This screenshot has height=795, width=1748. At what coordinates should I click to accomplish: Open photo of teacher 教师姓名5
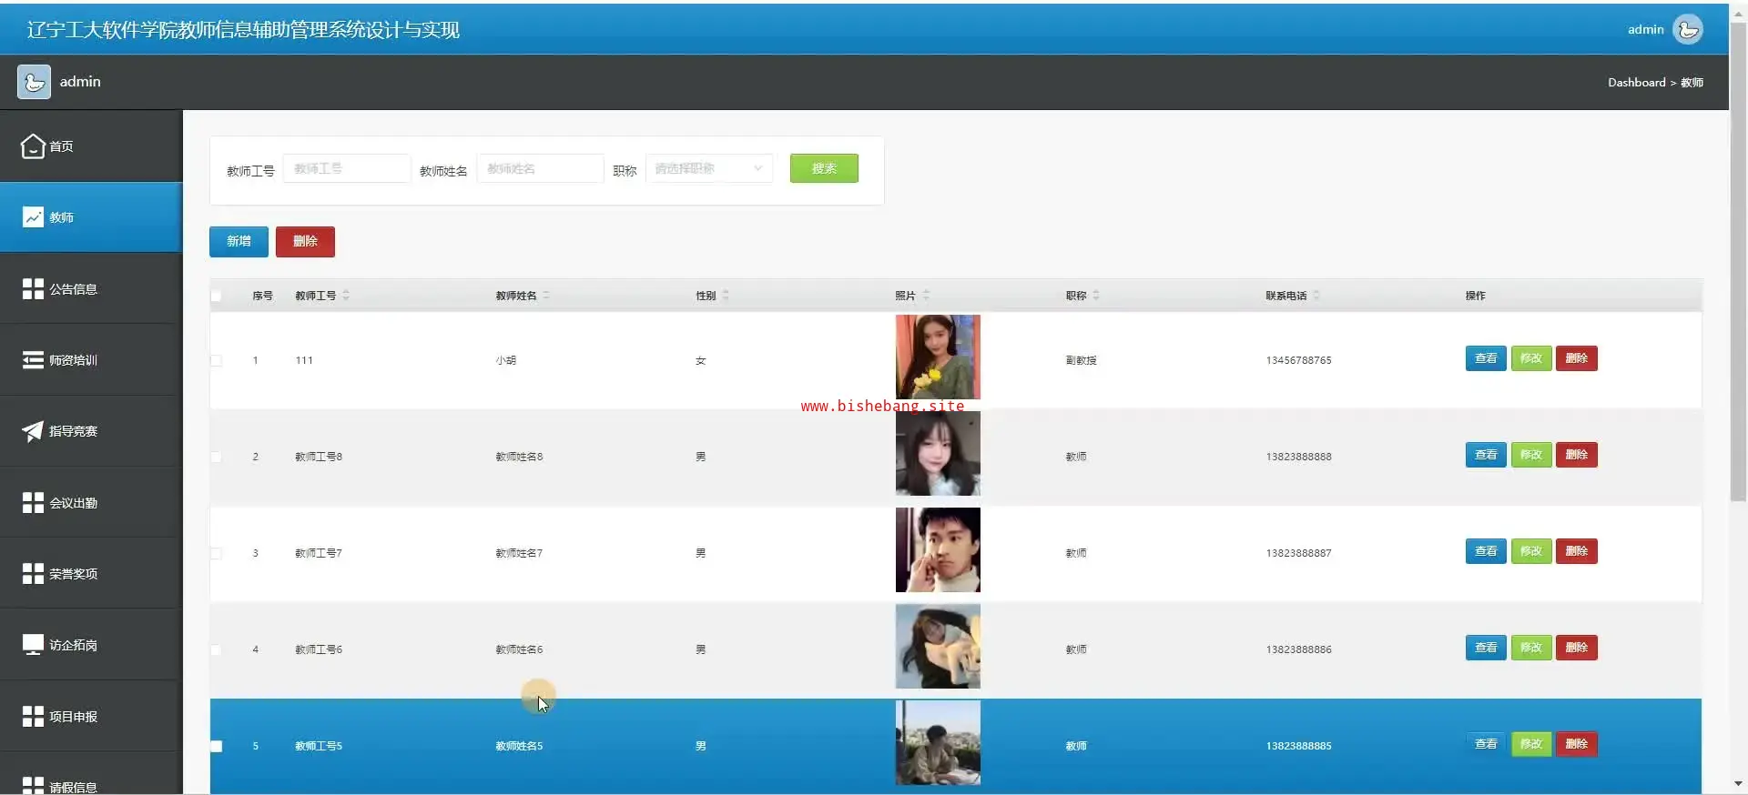click(938, 742)
